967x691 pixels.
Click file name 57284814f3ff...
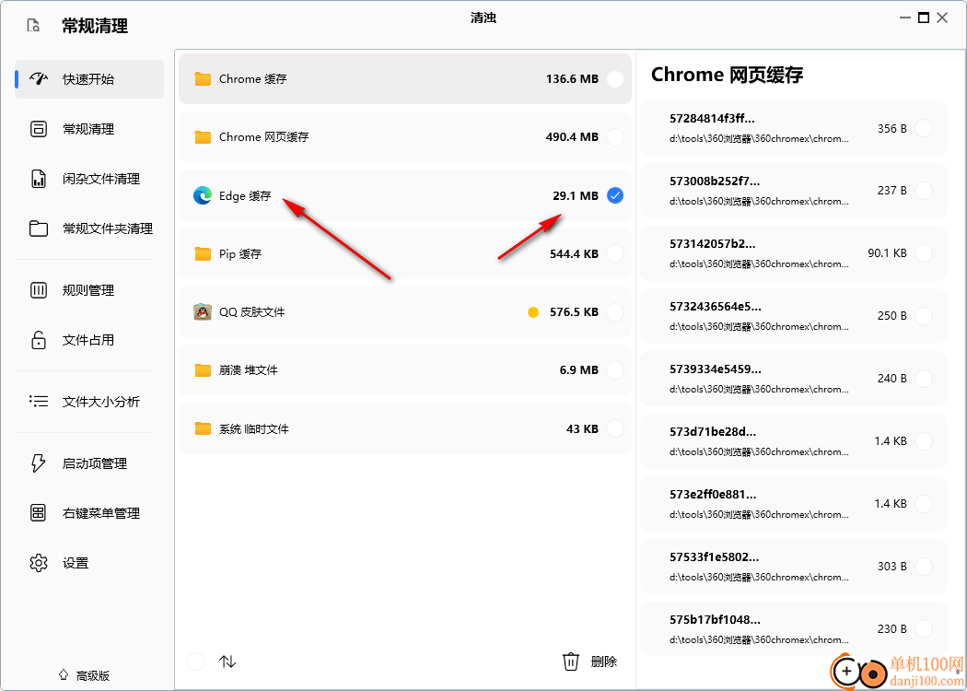point(712,119)
